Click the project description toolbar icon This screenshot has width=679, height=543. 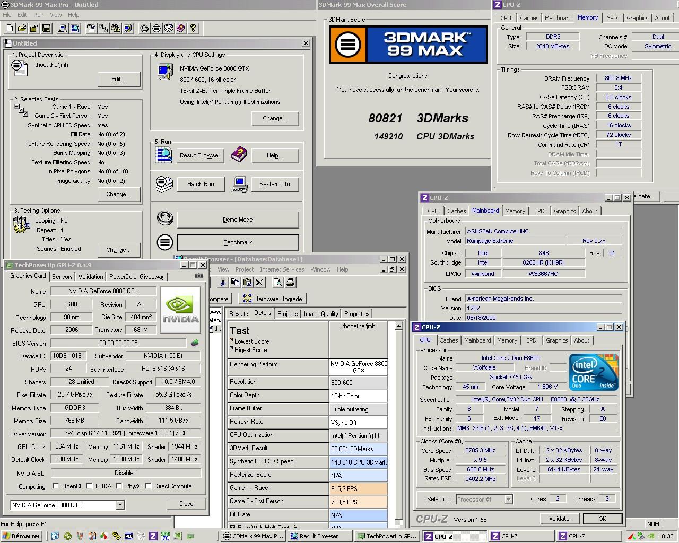(91, 28)
